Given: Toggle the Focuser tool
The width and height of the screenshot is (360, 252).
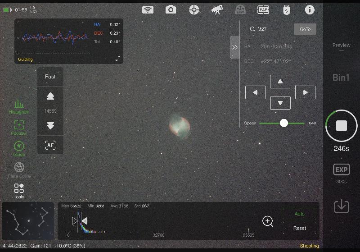Looking at the screenshot, I should [19, 128].
